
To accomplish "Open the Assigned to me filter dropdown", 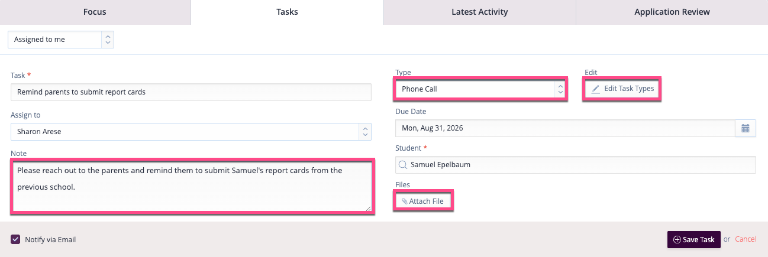I will (61, 40).
